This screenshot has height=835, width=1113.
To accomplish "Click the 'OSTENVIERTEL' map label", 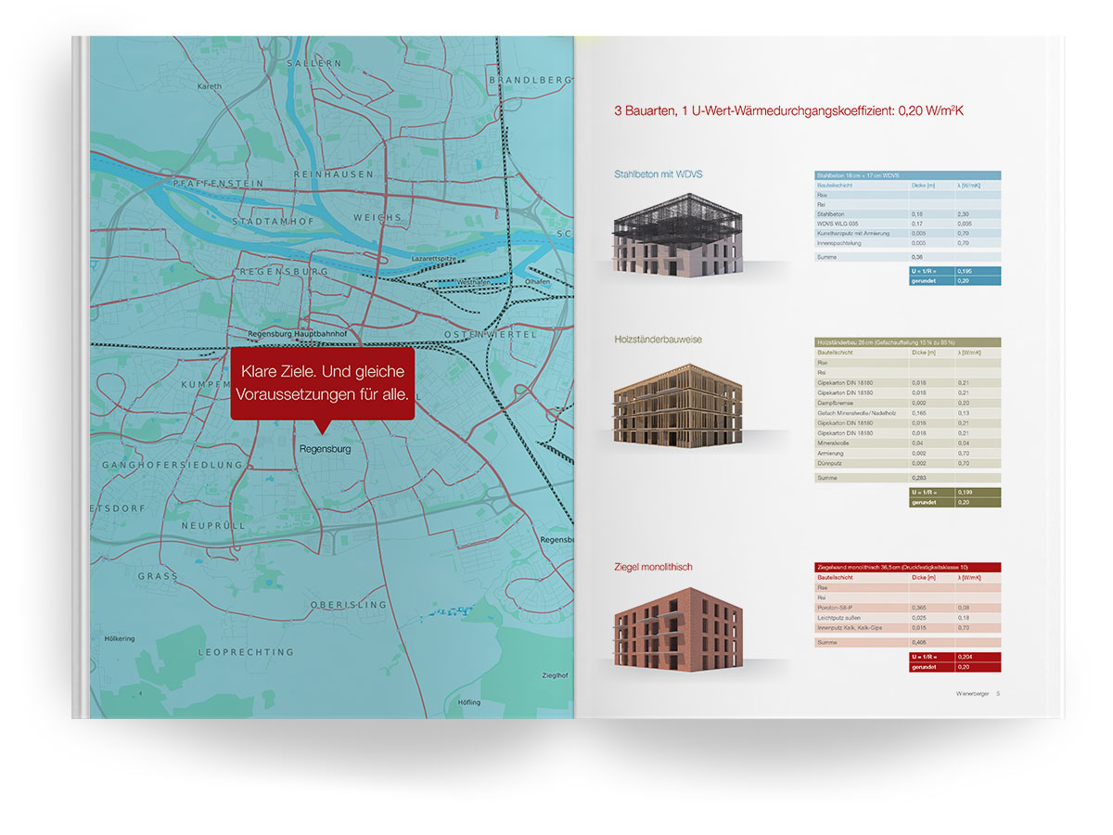I will (x=491, y=334).
